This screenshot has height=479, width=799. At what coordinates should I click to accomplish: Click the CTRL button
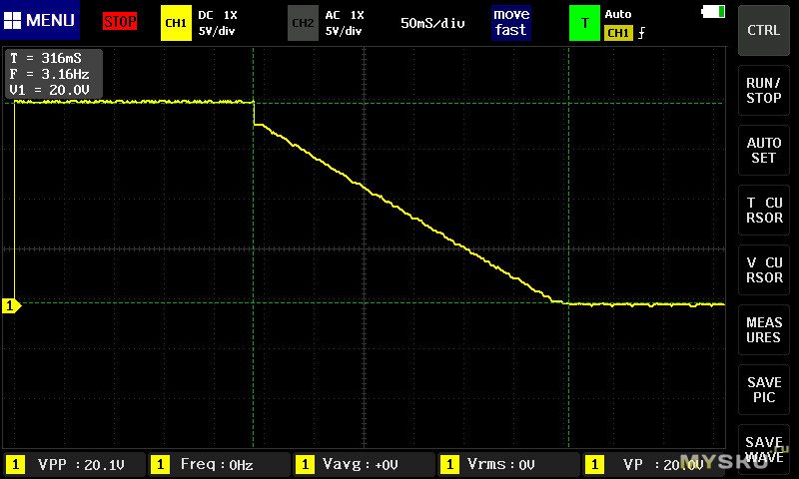click(763, 31)
